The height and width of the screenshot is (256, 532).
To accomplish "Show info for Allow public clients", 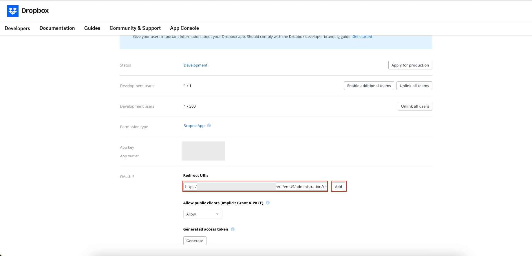I will click(x=268, y=203).
